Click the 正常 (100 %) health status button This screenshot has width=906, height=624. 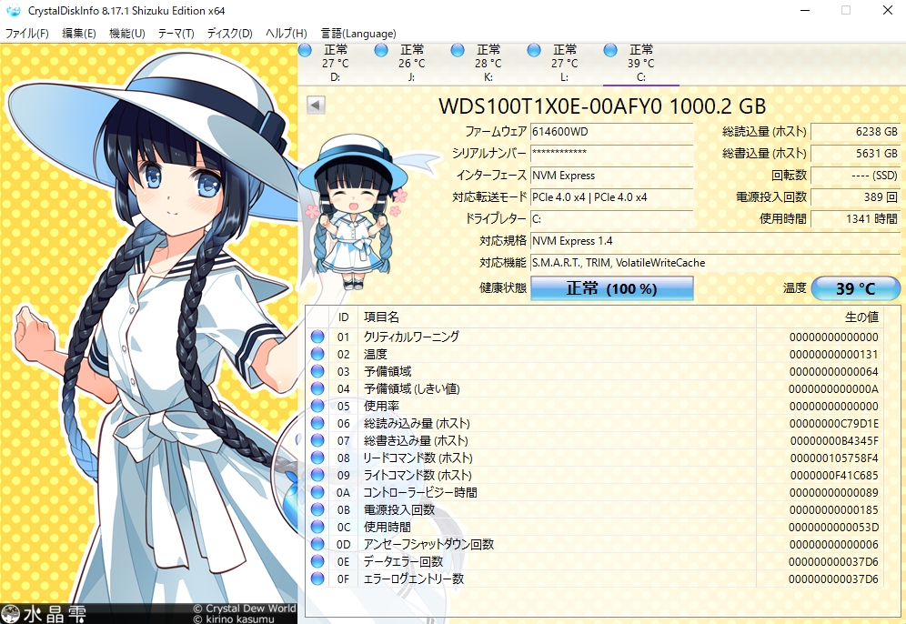(x=612, y=288)
